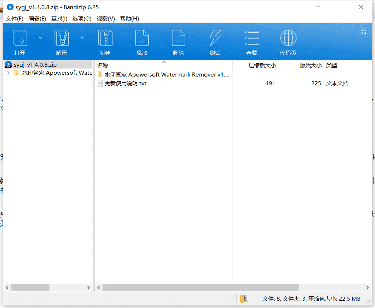Close the Bandizip window

[361, 7]
